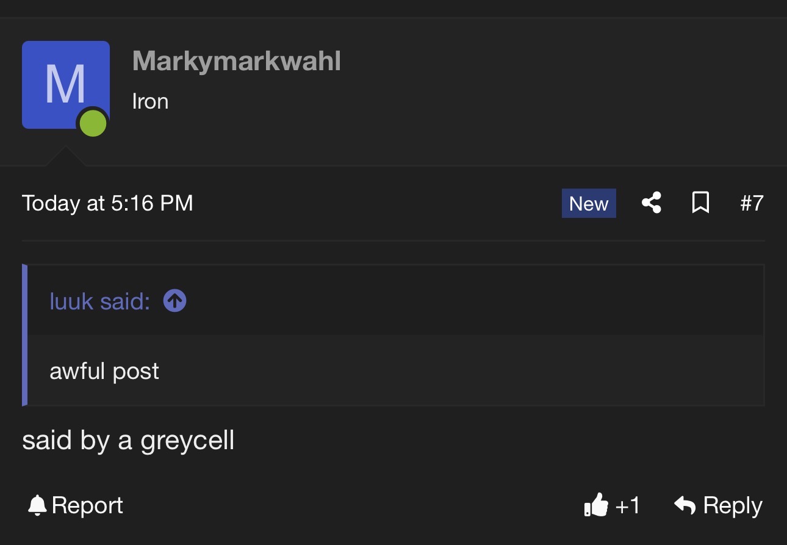Click the "luuk said:" quote attribution
Image resolution: width=787 pixels, height=545 pixels.
point(99,301)
